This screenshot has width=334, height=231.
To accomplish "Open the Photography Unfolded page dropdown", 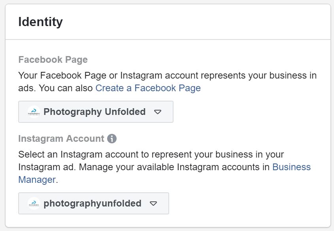I will coord(96,112).
